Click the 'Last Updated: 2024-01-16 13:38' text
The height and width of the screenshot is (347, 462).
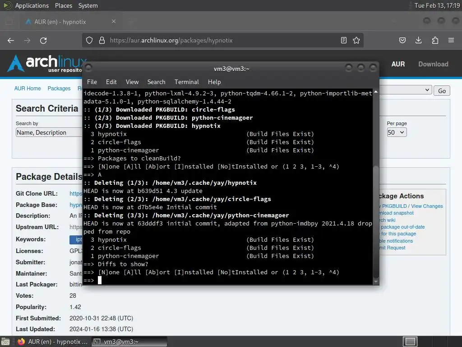coord(74,329)
